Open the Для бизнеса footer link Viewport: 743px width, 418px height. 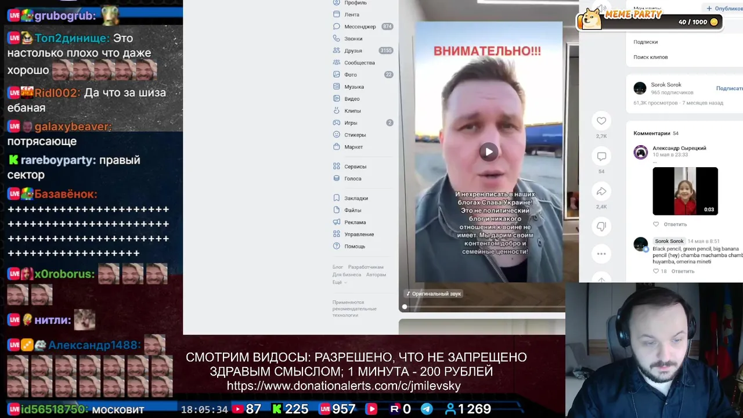pyautogui.click(x=347, y=275)
